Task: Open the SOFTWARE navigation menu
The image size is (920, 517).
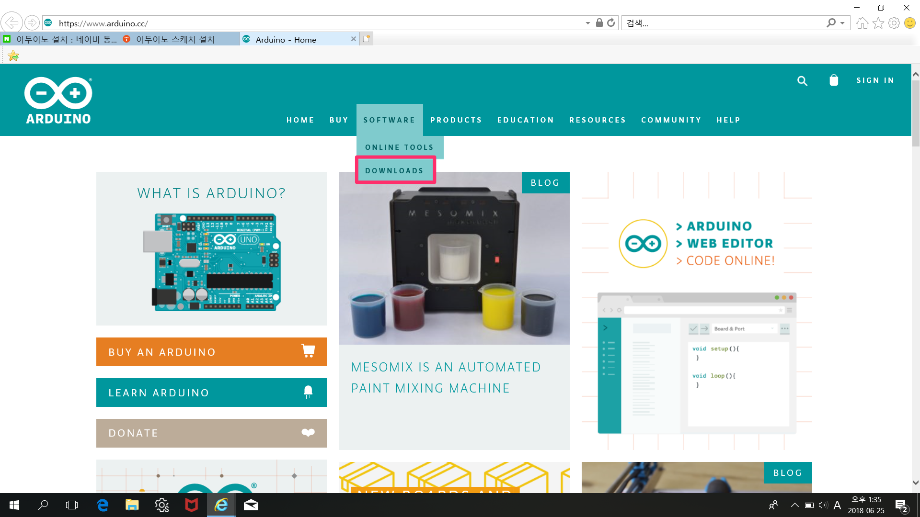Action: tap(389, 120)
